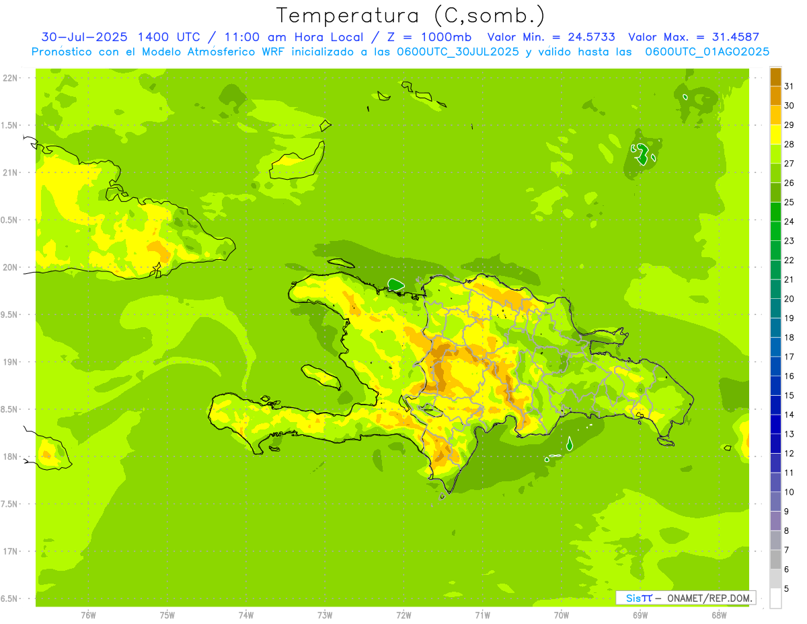This screenshot has width=807, height=624.
Task: Pick the gold swatch between 29 and 30
Action: click(775, 115)
